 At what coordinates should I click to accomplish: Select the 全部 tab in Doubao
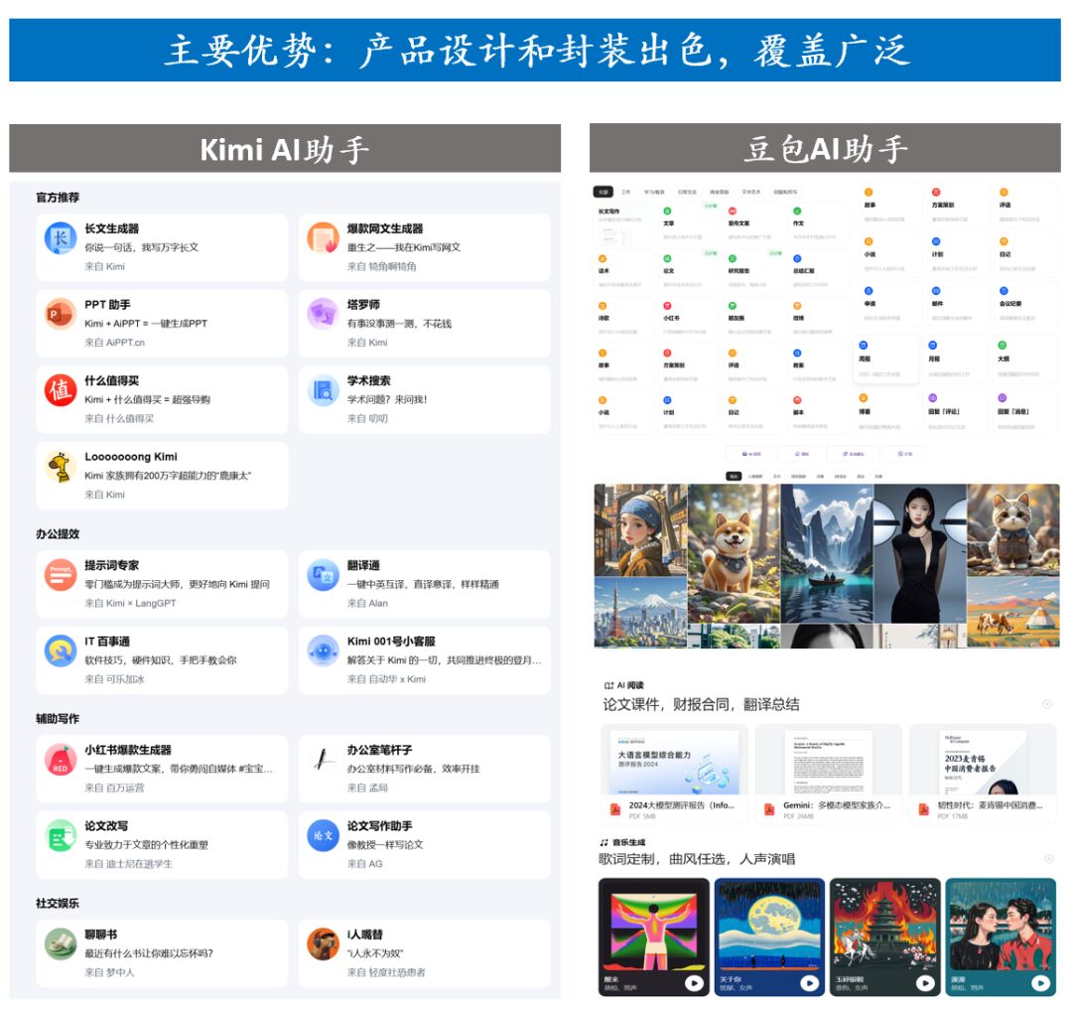(x=603, y=192)
